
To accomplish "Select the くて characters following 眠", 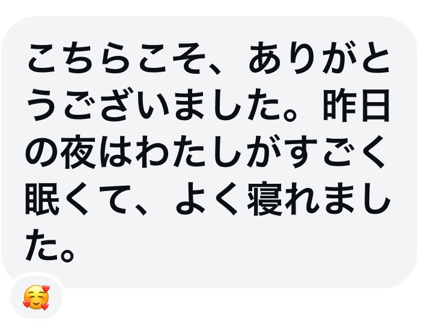I will (x=98, y=198).
